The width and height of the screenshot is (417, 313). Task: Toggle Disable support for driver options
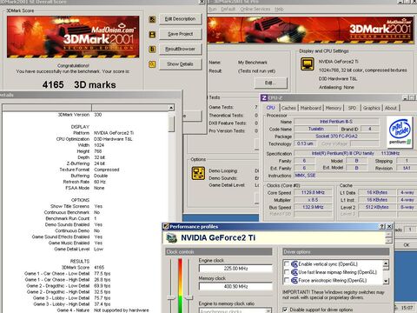click(285, 310)
